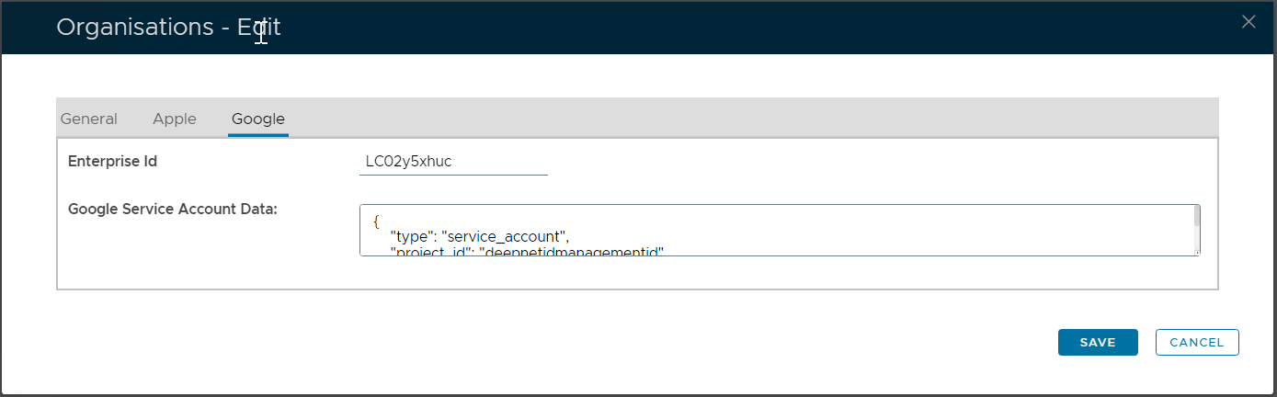Place cursor on the "type" key text

point(411,235)
